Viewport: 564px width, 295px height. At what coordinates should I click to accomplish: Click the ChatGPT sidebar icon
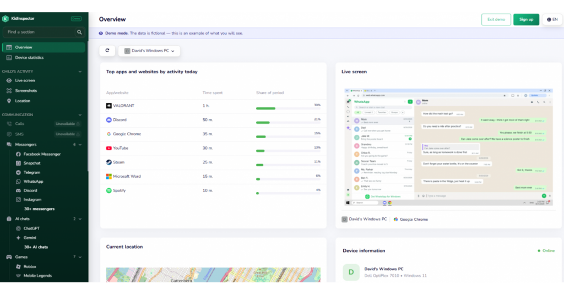pyautogui.click(x=18, y=228)
